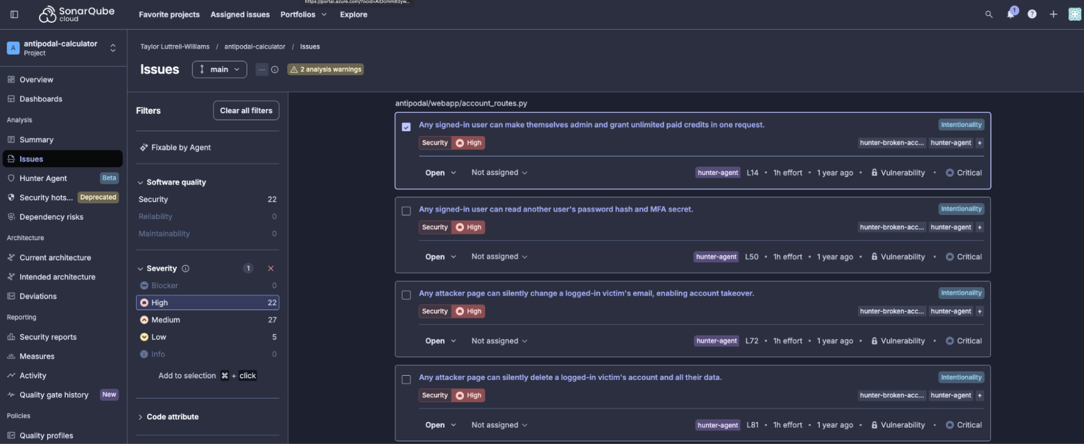Select the Low severity filter
1084x444 pixels.
pyautogui.click(x=208, y=337)
